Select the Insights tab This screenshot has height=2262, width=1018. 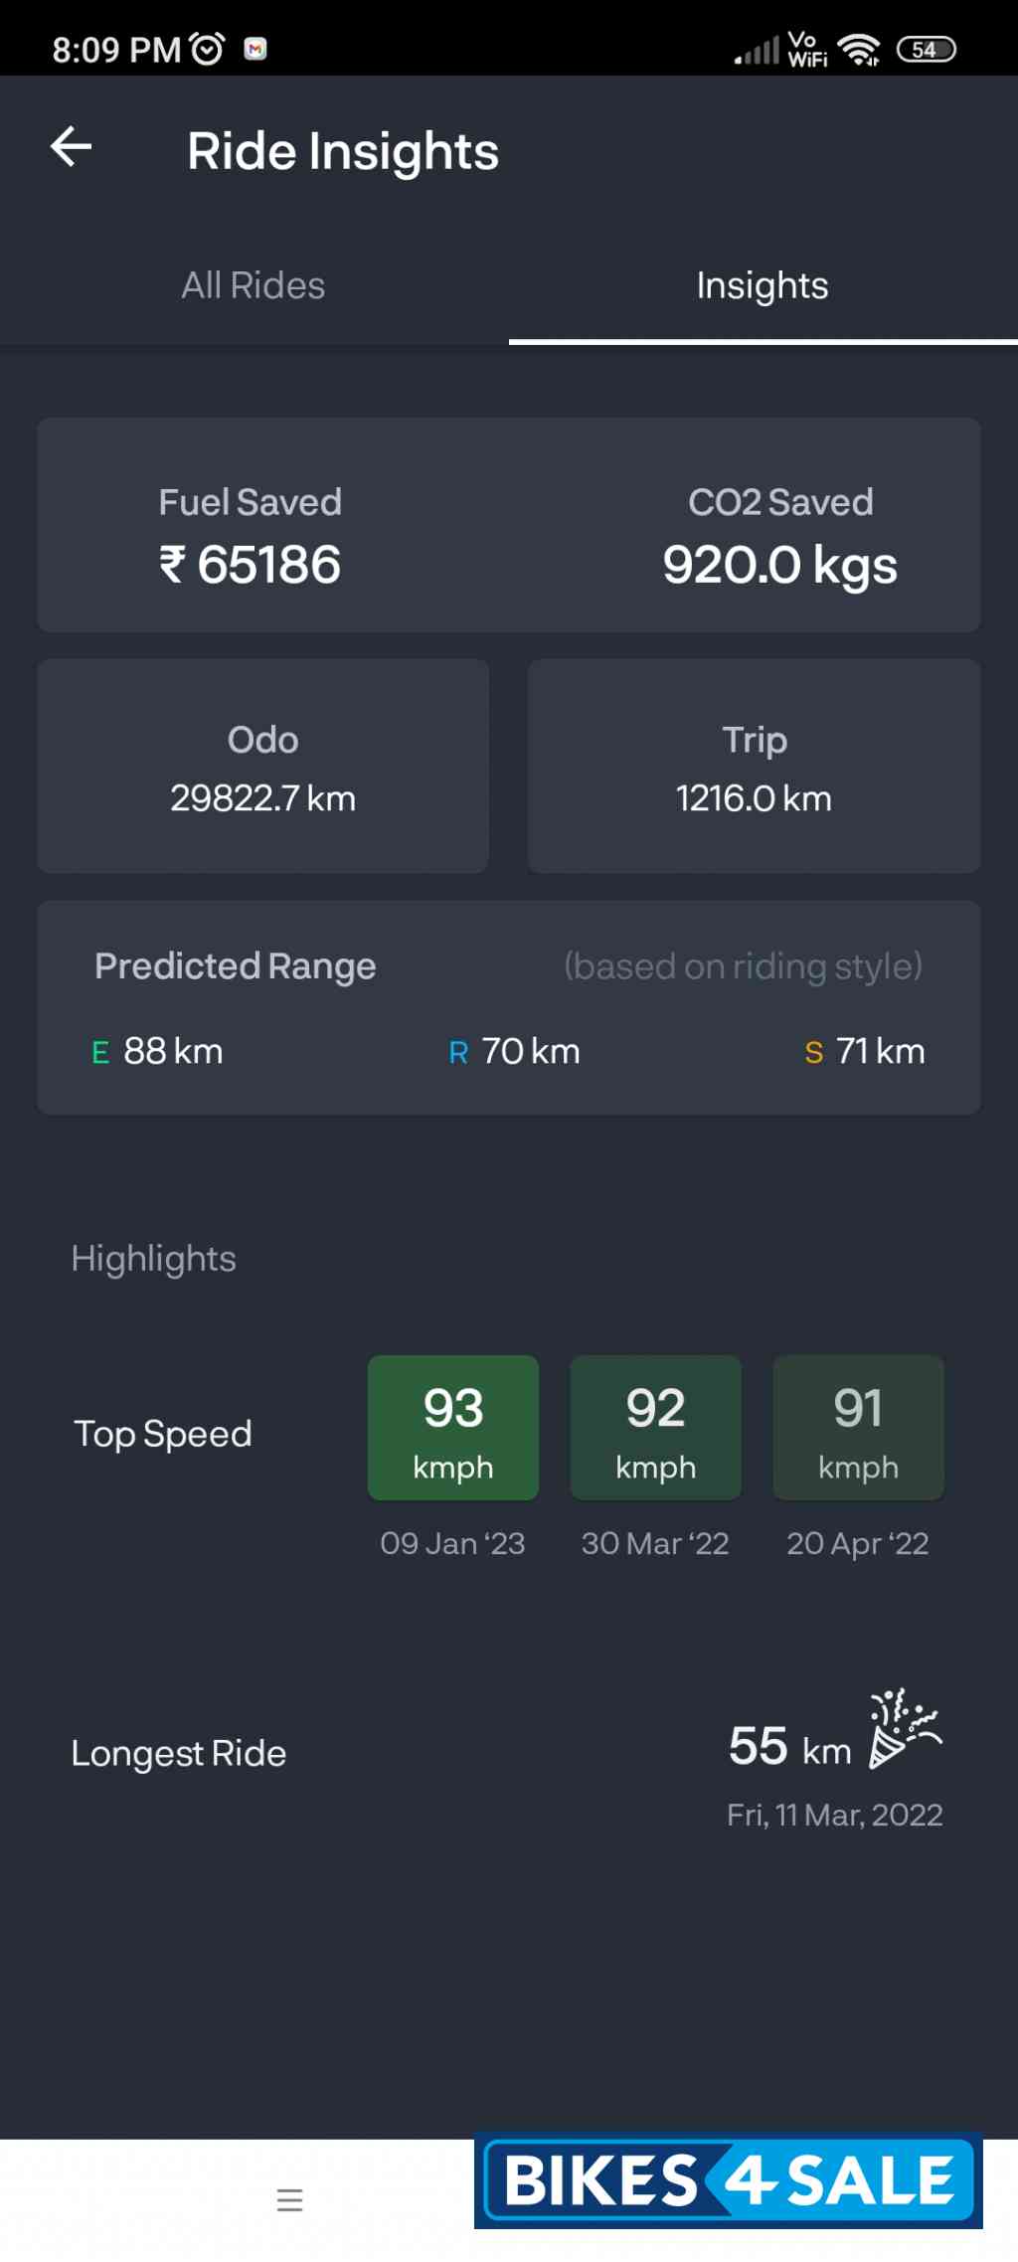(x=763, y=286)
